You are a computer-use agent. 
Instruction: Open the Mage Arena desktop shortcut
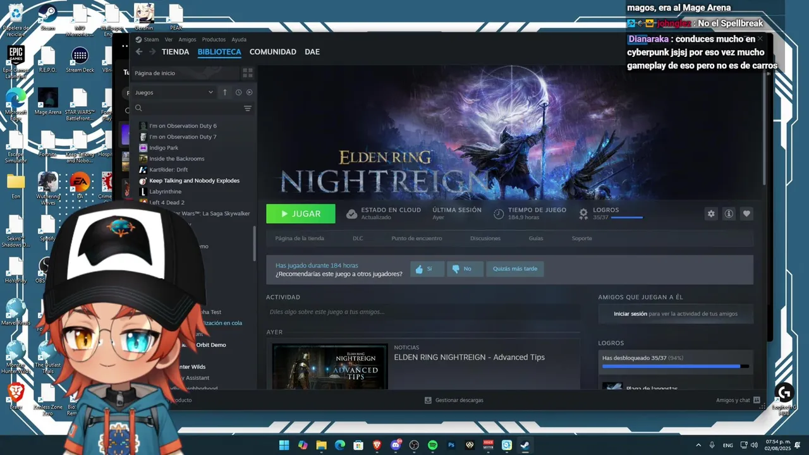[x=48, y=101]
